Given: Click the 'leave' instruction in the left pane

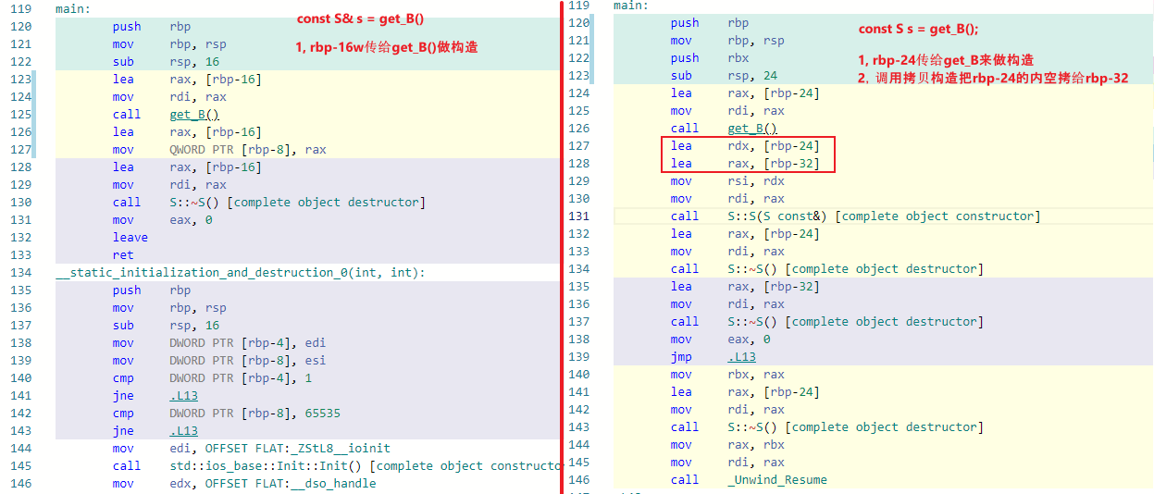Looking at the screenshot, I should [130, 238].
